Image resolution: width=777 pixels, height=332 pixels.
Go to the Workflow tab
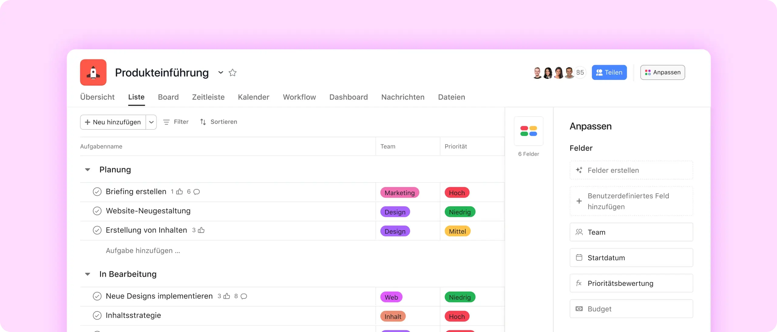(x=299, y=97)
